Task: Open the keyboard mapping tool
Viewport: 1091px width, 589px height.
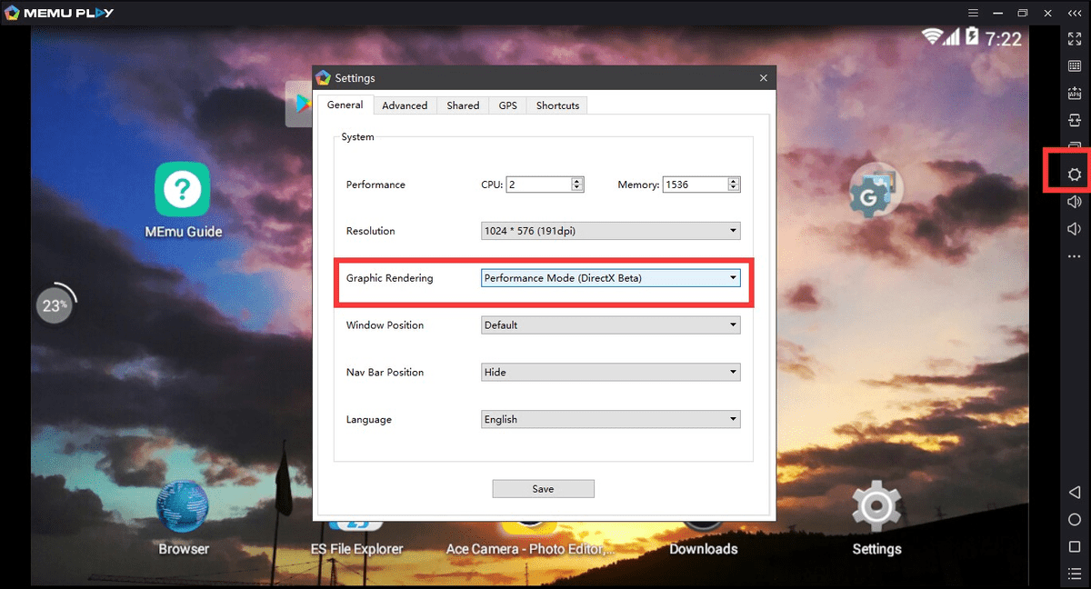Action: tap(1075, 65)
